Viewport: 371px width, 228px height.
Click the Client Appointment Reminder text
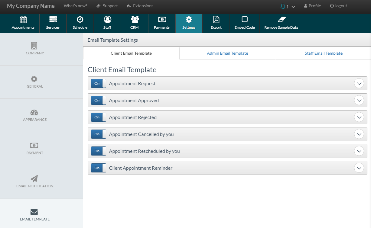coord(141,168)
